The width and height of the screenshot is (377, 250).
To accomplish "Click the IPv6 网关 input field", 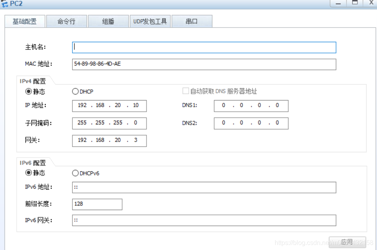I will click(x=204, y=220).
